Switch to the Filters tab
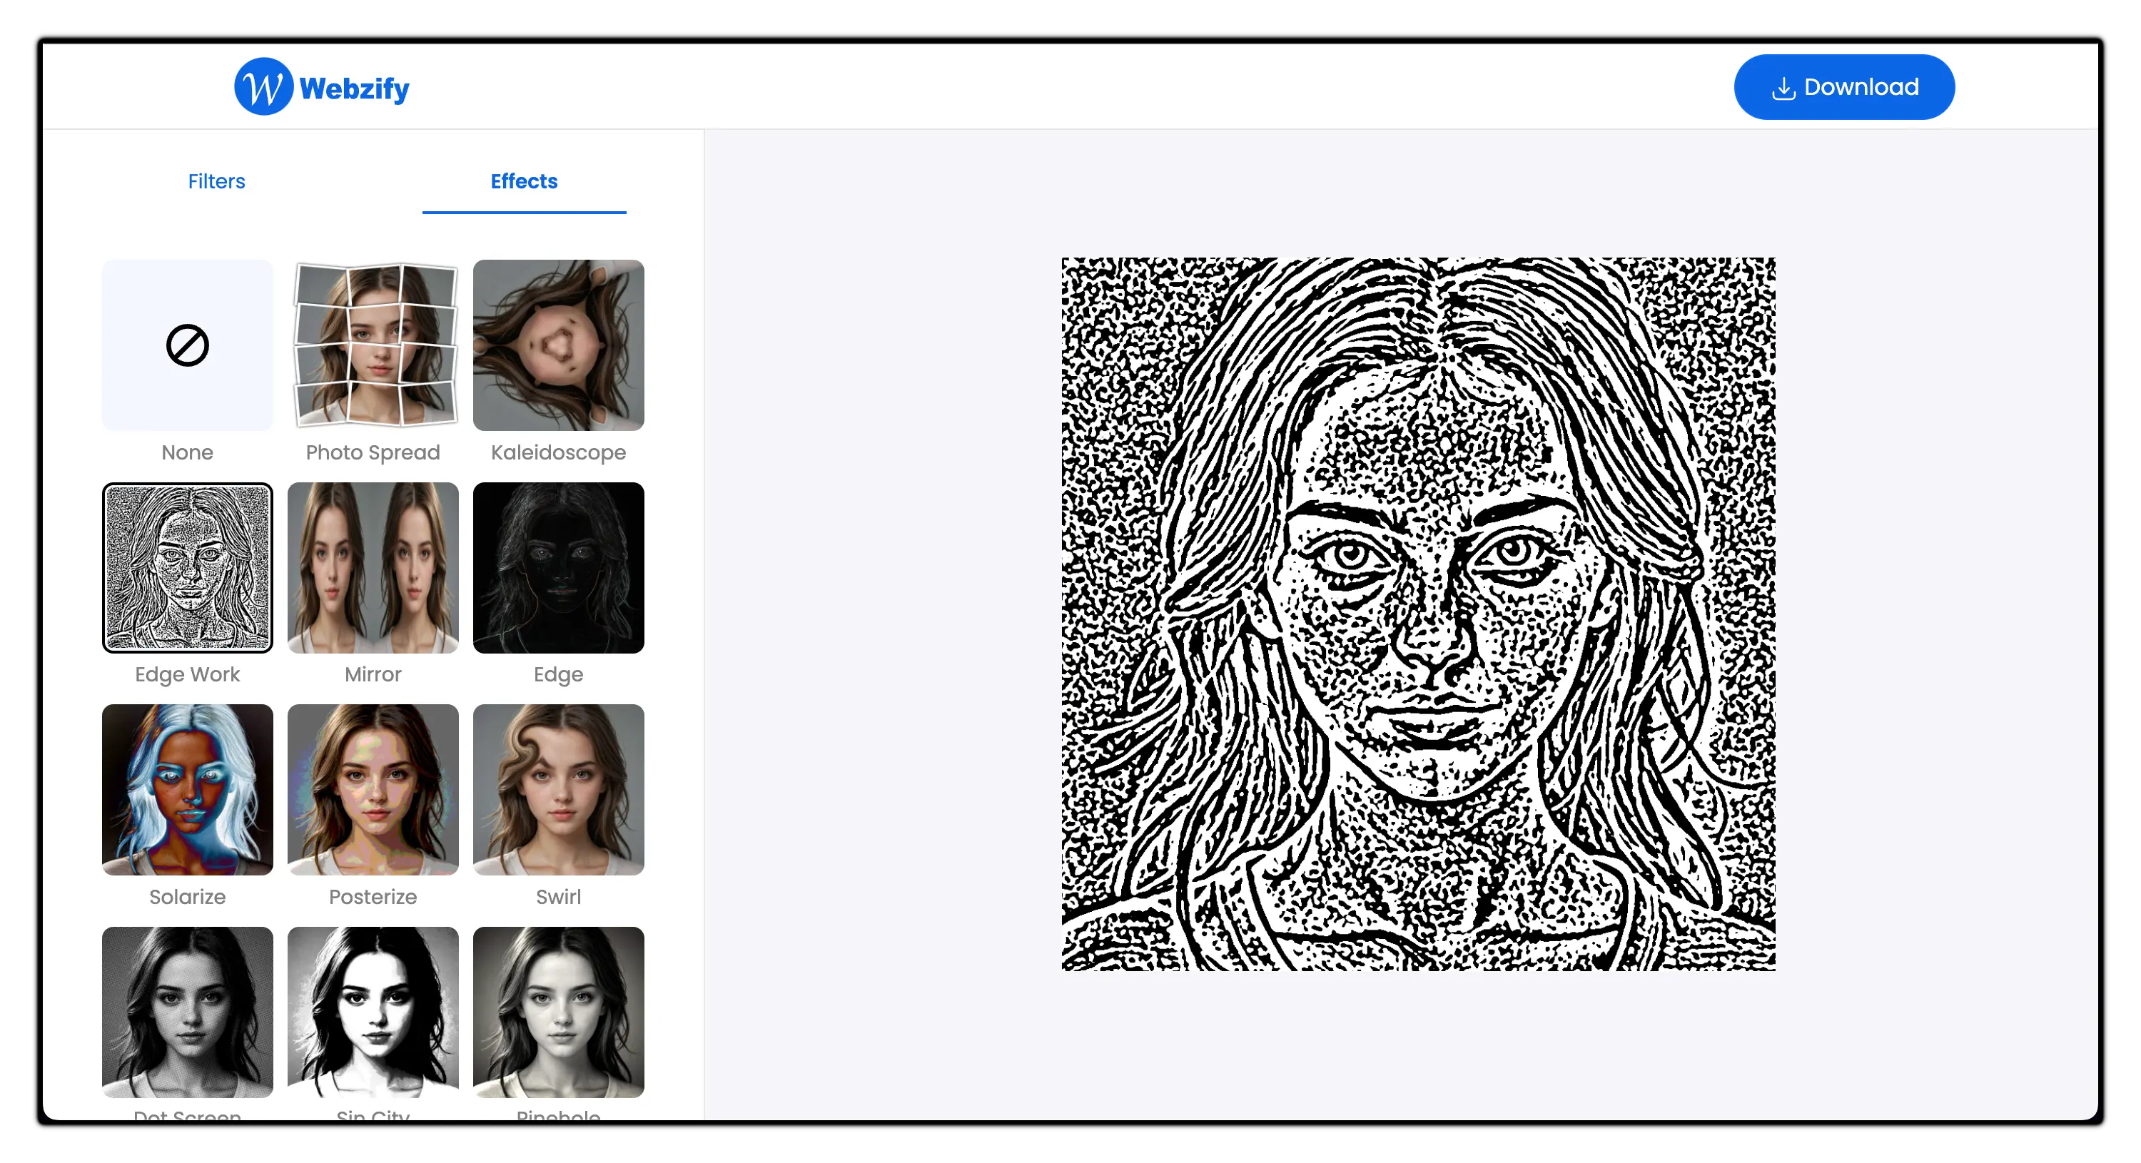The height and width of the screenshot is (1163, 2141). 216,181
